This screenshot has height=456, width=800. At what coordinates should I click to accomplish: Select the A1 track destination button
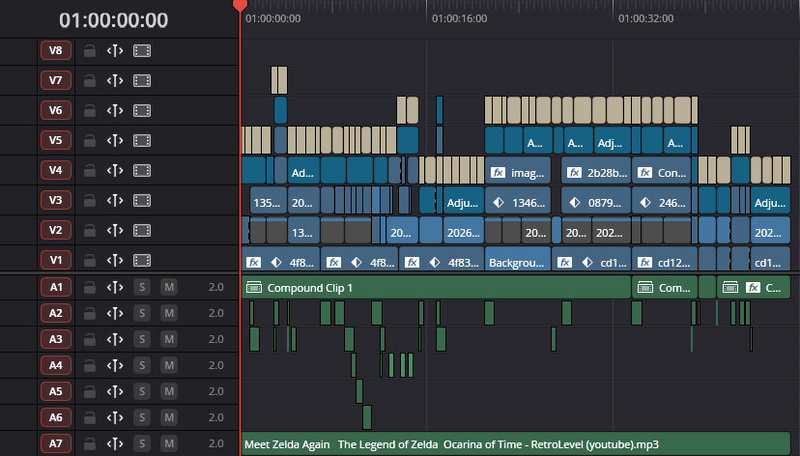coord(56,287)
